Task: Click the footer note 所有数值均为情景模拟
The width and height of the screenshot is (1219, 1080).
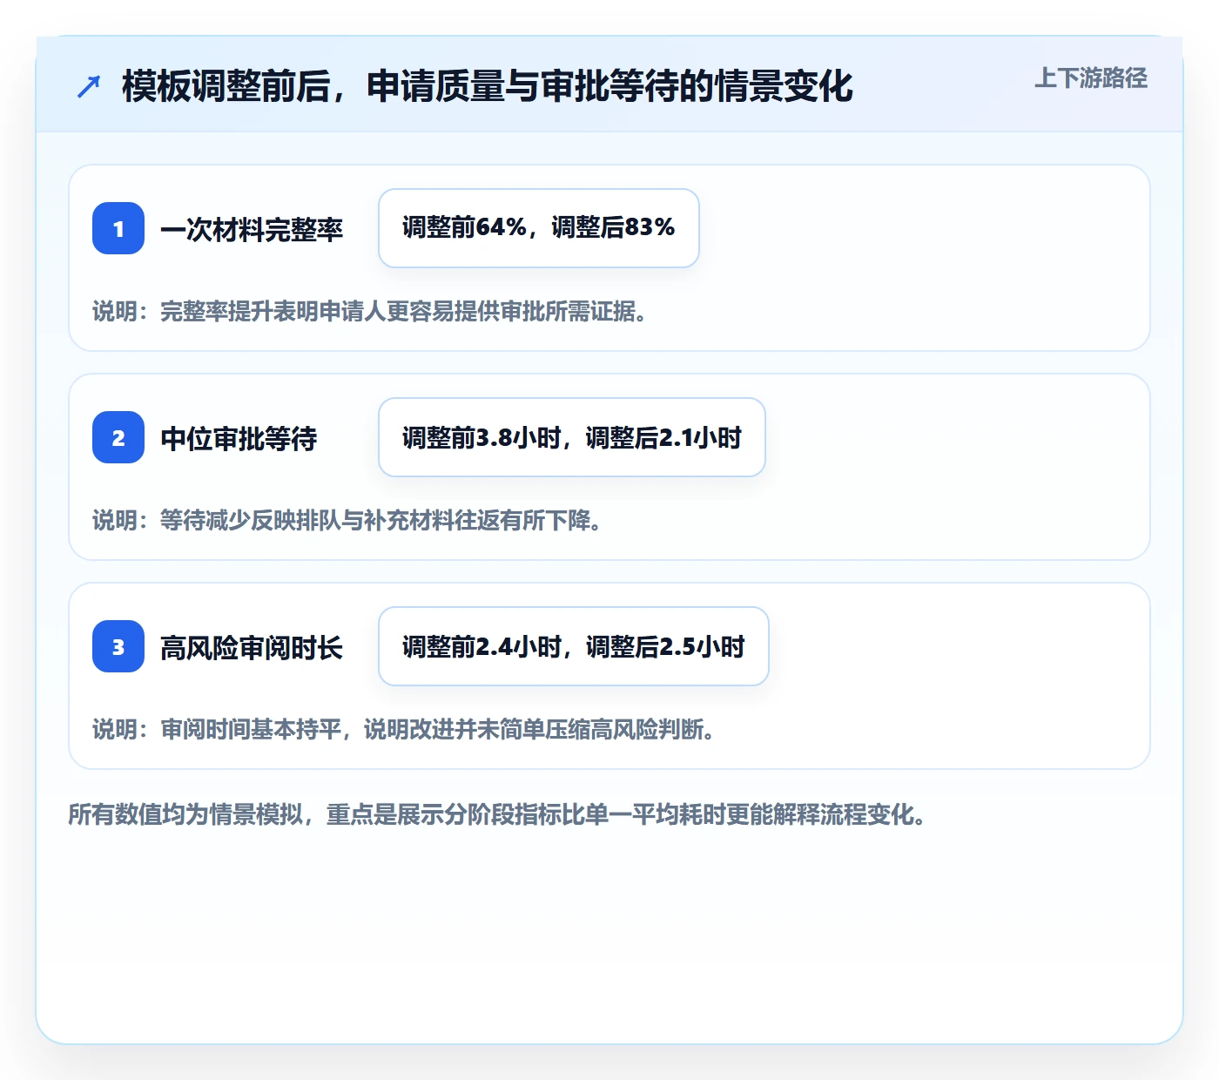Action: [498, 814]
